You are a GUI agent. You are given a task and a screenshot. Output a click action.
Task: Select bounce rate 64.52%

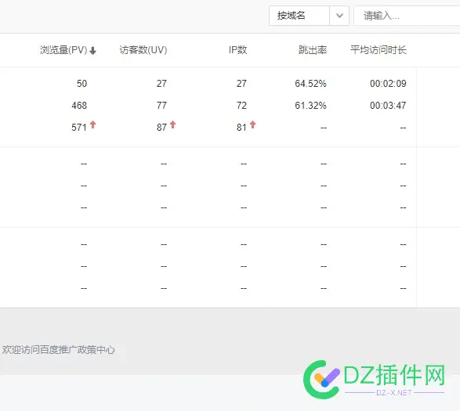click(310, 84)
